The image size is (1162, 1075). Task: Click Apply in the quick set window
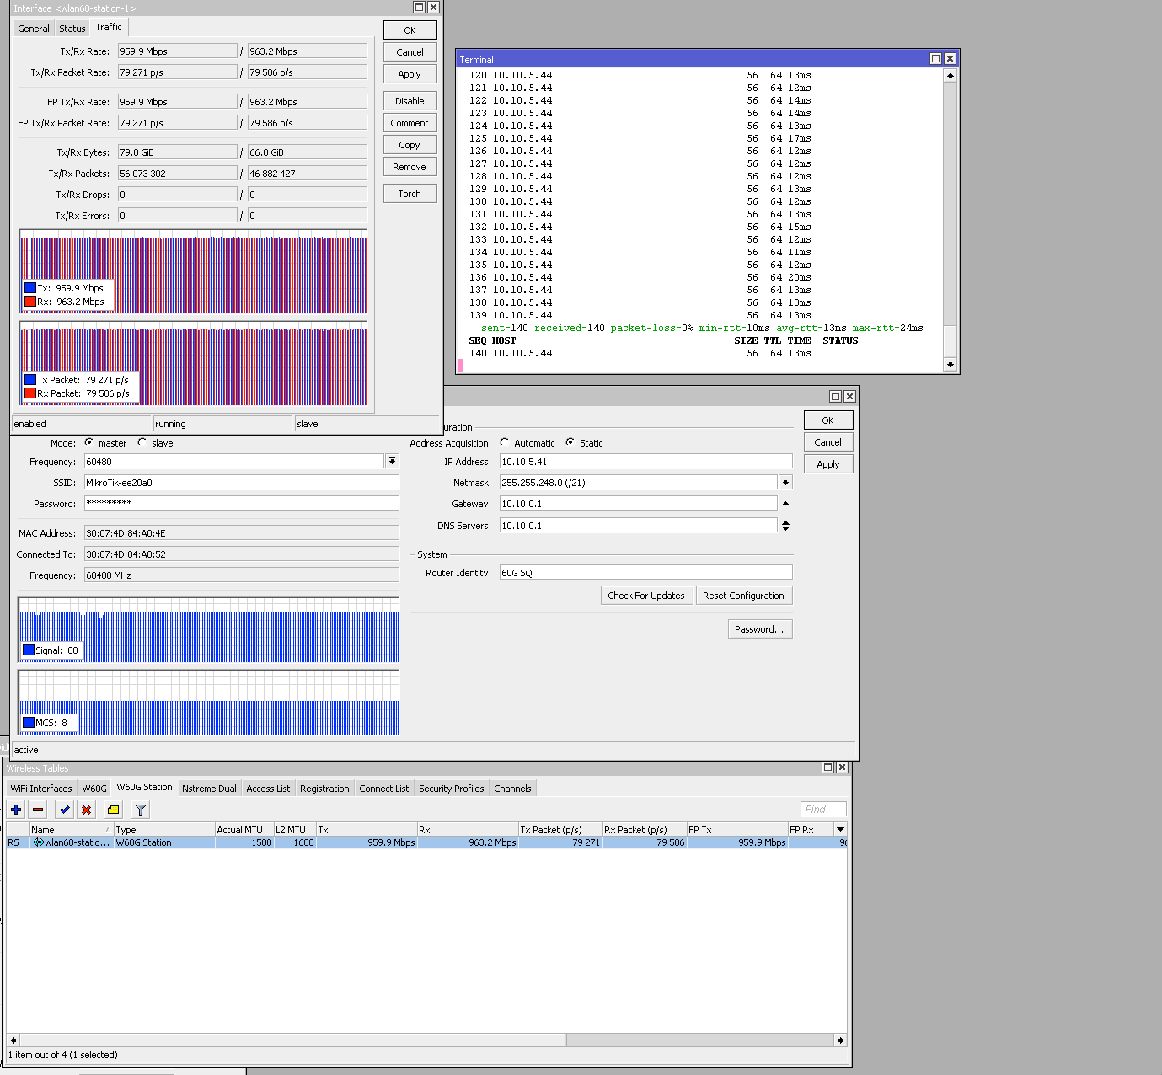coord(827,464)
